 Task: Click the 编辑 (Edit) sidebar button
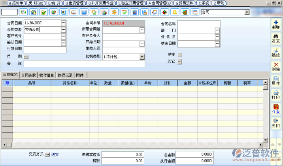275,52
